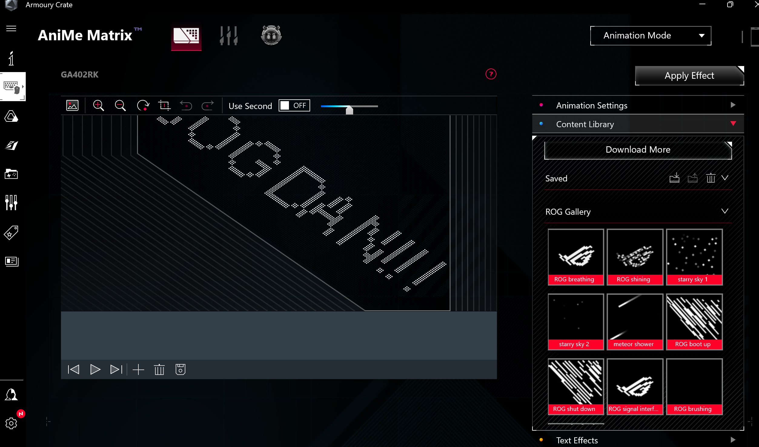Select the ROG breathing thumbnail
The image size is (759, 447).
575,257
